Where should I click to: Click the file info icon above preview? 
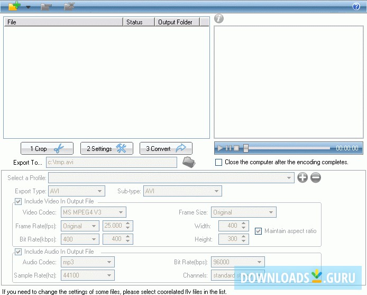(x=219, y=19)
